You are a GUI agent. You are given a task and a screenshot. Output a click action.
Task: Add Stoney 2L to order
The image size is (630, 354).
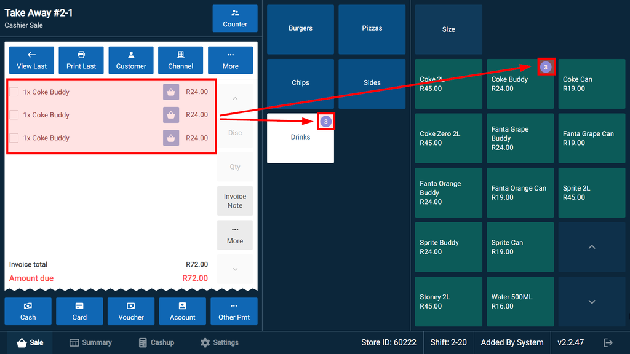[449, 301]
